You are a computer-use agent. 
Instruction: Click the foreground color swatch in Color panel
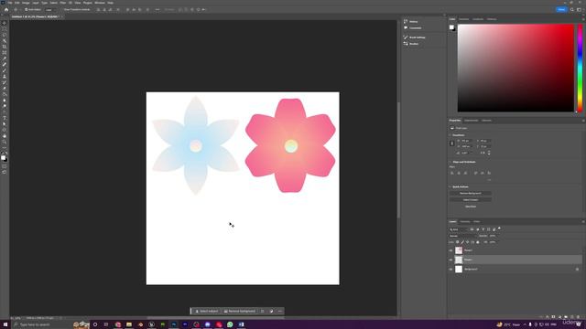[x=451, y=27]
